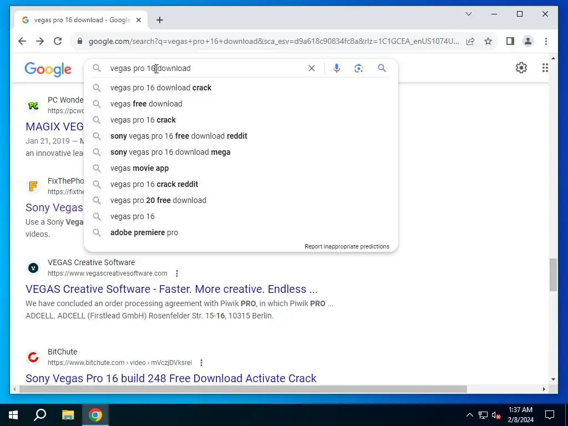This screenshot has height=426, width=568.
Task: Open the muted volume tray icon
Action: tap(496, 415)
